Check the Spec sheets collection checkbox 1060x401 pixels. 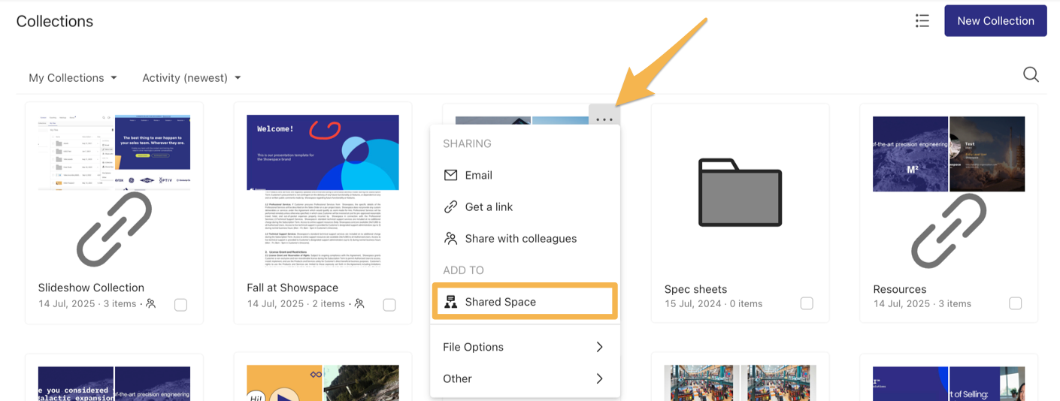807,303
